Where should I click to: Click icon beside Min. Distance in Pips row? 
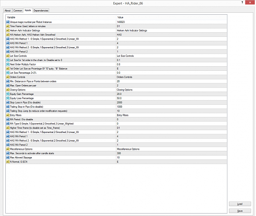pyautogui.click(x=8, y=81)
